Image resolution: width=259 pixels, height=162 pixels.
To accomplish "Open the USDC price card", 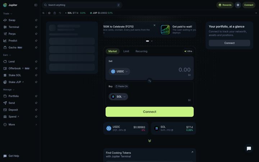I will tap(126, 128).
